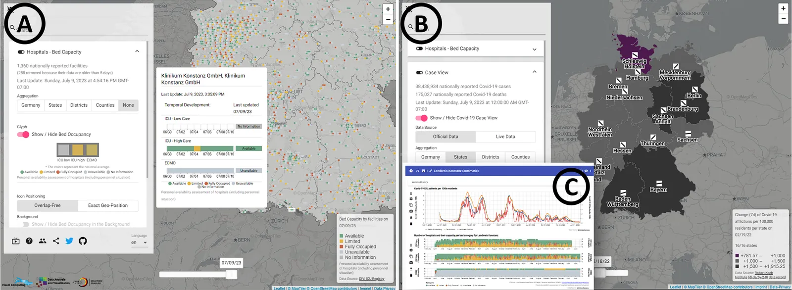Toggle the eye visibility icon in dashboard header
Image resolution: width=792 pixels, height=290 pixels.
click(586, 171)
